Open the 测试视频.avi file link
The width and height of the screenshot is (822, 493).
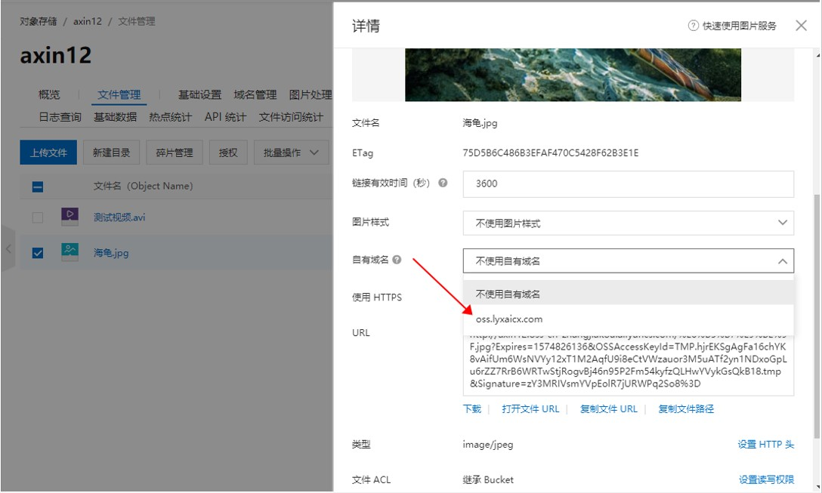(119, 217)
